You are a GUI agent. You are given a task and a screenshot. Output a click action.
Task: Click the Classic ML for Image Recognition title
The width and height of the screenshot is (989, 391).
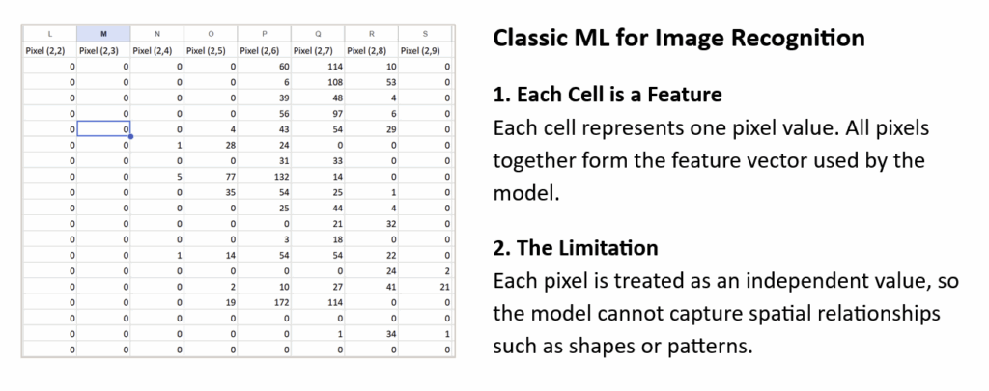point(678,40)
